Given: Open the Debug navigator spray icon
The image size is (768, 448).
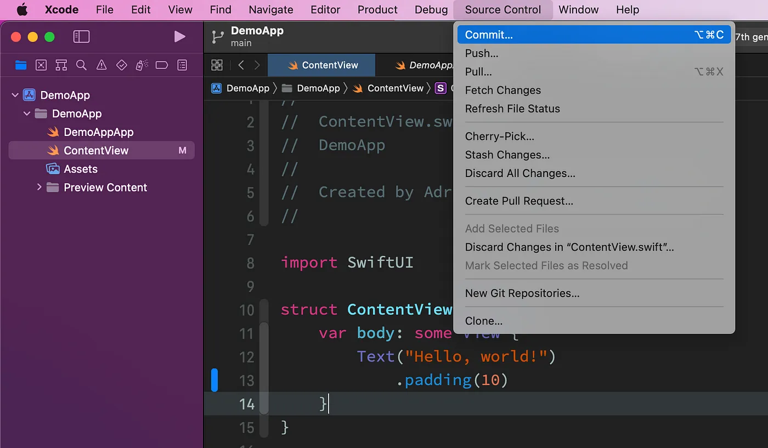Looking at the screenshot, I should coord(142,65).
